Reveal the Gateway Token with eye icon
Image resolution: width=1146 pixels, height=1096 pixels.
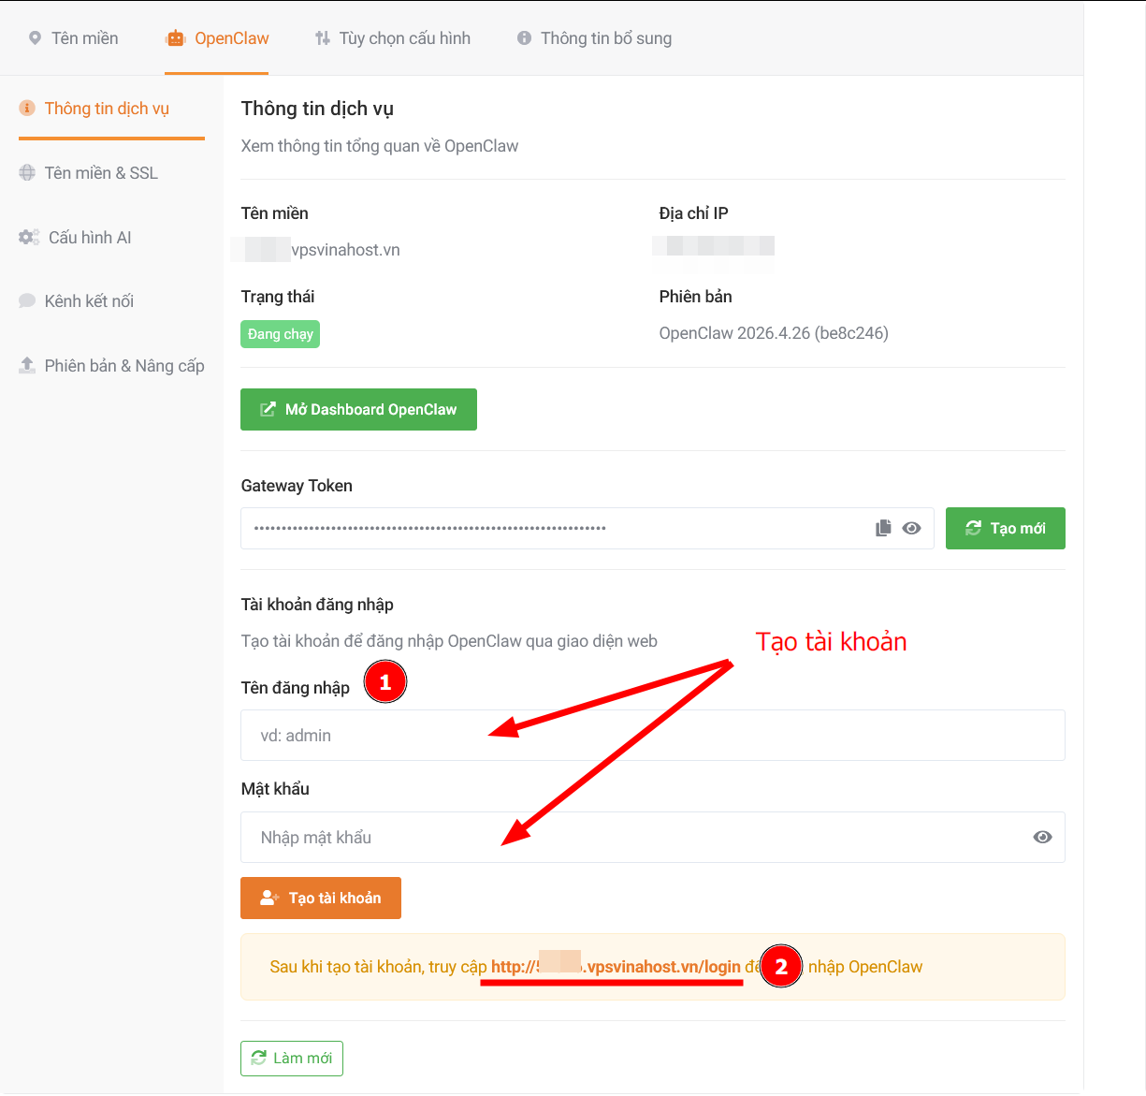(x=911, y=529)
